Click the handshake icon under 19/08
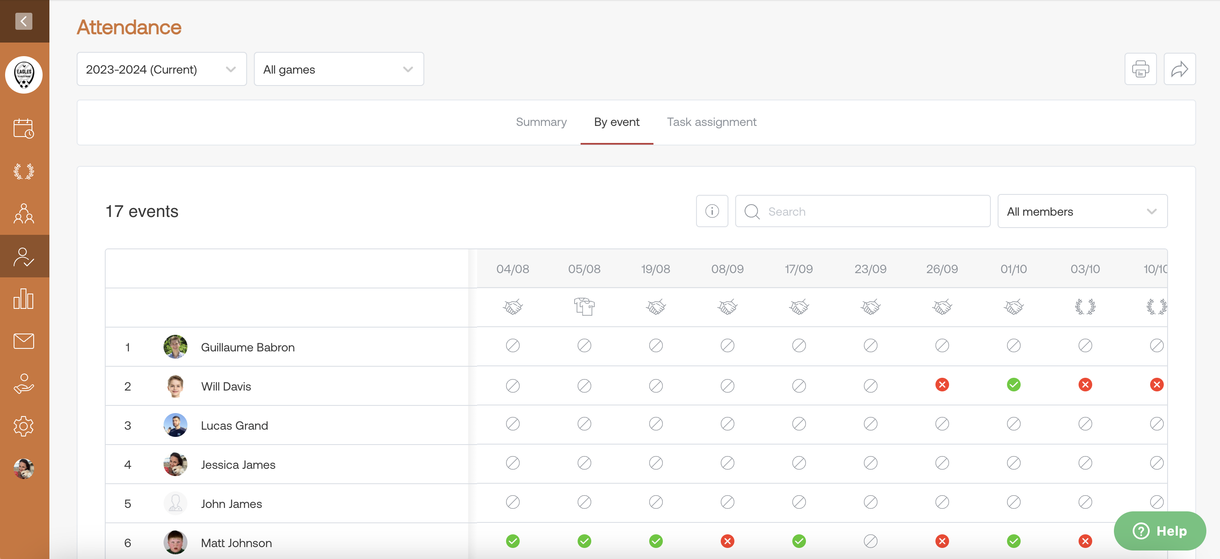1220x559 pixels. pos(656,307)
